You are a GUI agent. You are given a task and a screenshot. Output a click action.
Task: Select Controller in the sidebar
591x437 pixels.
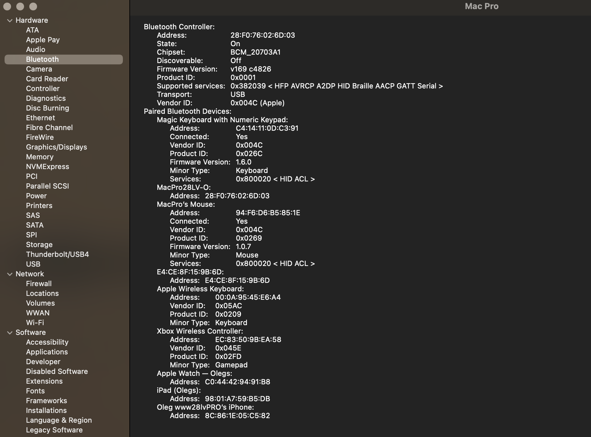43,88
